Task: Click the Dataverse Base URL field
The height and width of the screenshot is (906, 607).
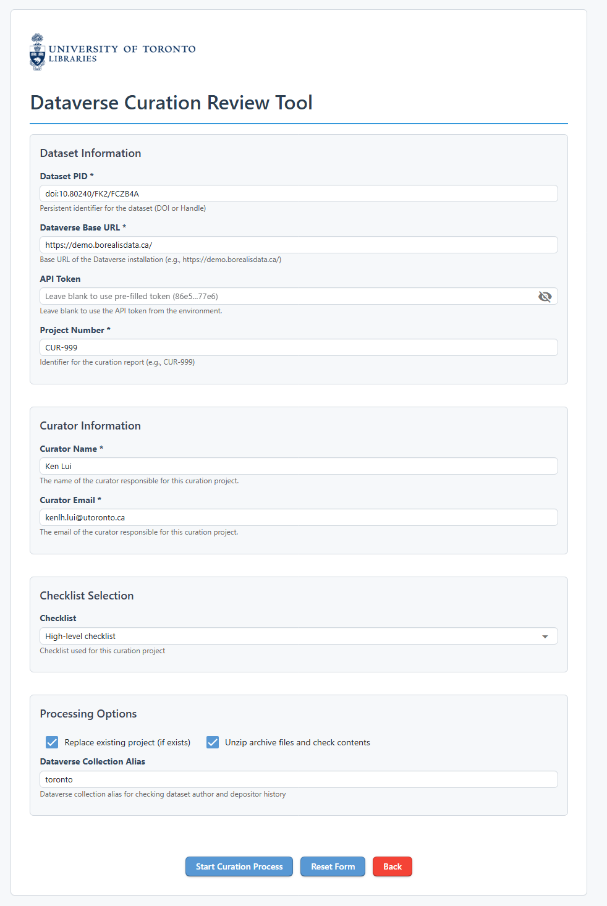Action: tap(299, 245)
